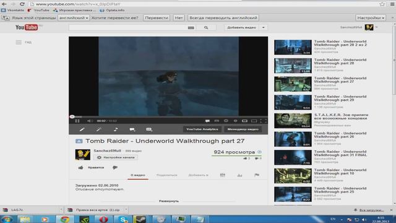The height and width of the screenshot is (223, 396).
Task: Open the Vkontakte bookmark
Action: tap(12, 11)
